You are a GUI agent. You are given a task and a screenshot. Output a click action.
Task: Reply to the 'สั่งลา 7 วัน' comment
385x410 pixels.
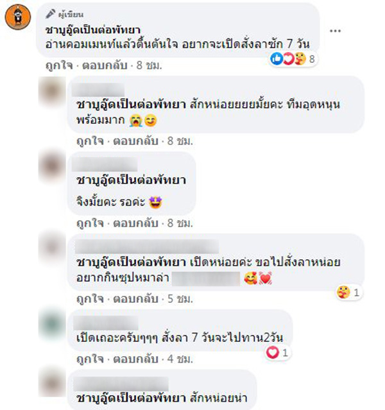point(135,359)
